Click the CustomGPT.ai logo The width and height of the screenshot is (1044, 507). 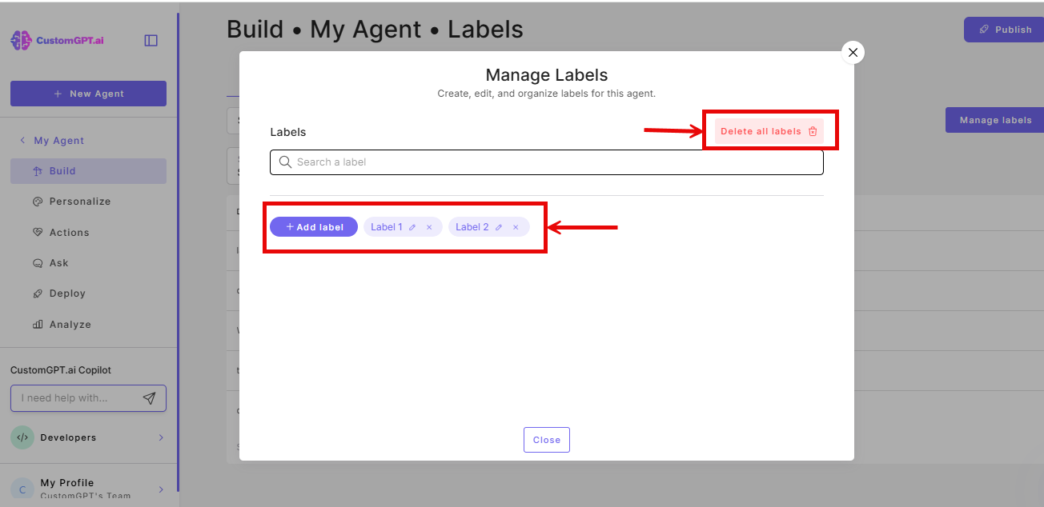point(56,40)
